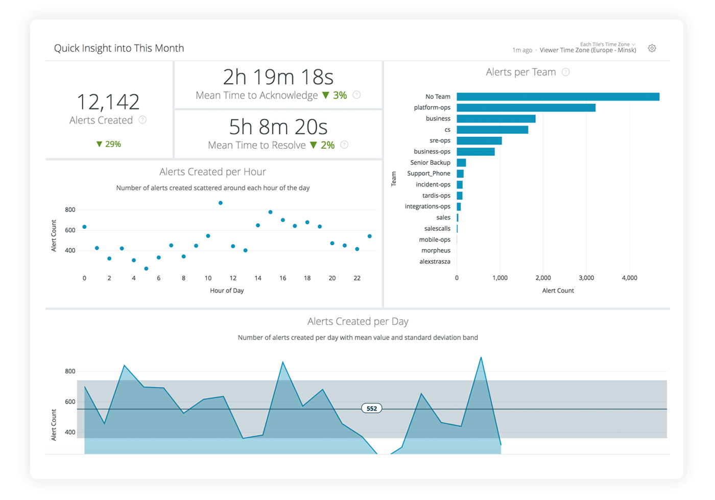
Task: Click the Alerts Created per Day tile title
Action: coord(357,321)
